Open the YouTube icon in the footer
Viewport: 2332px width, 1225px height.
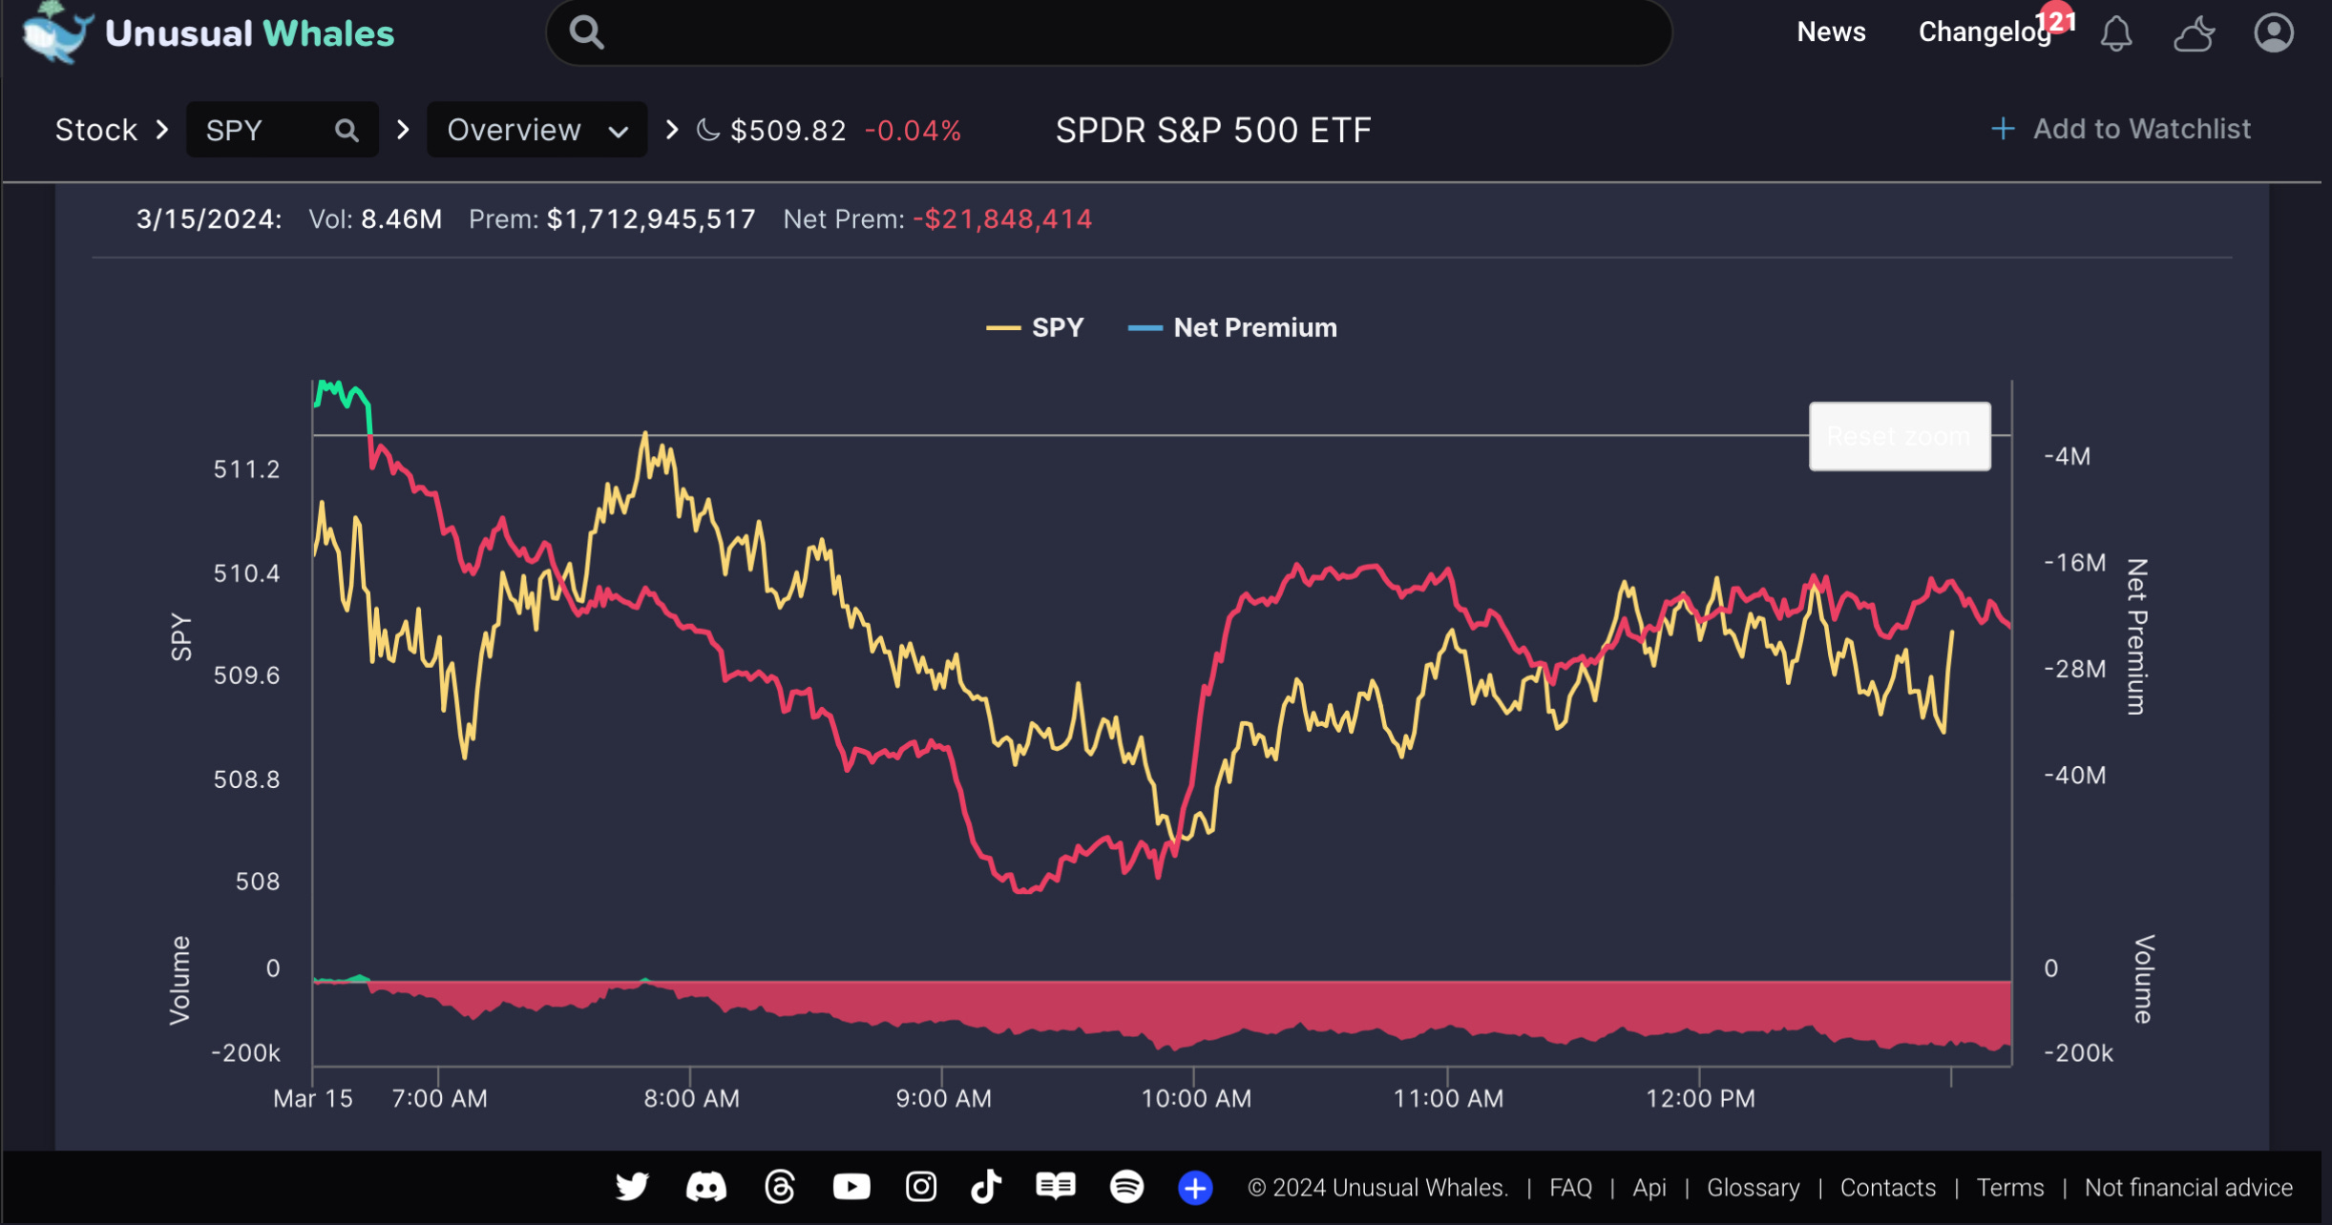tap(851, 1187)
